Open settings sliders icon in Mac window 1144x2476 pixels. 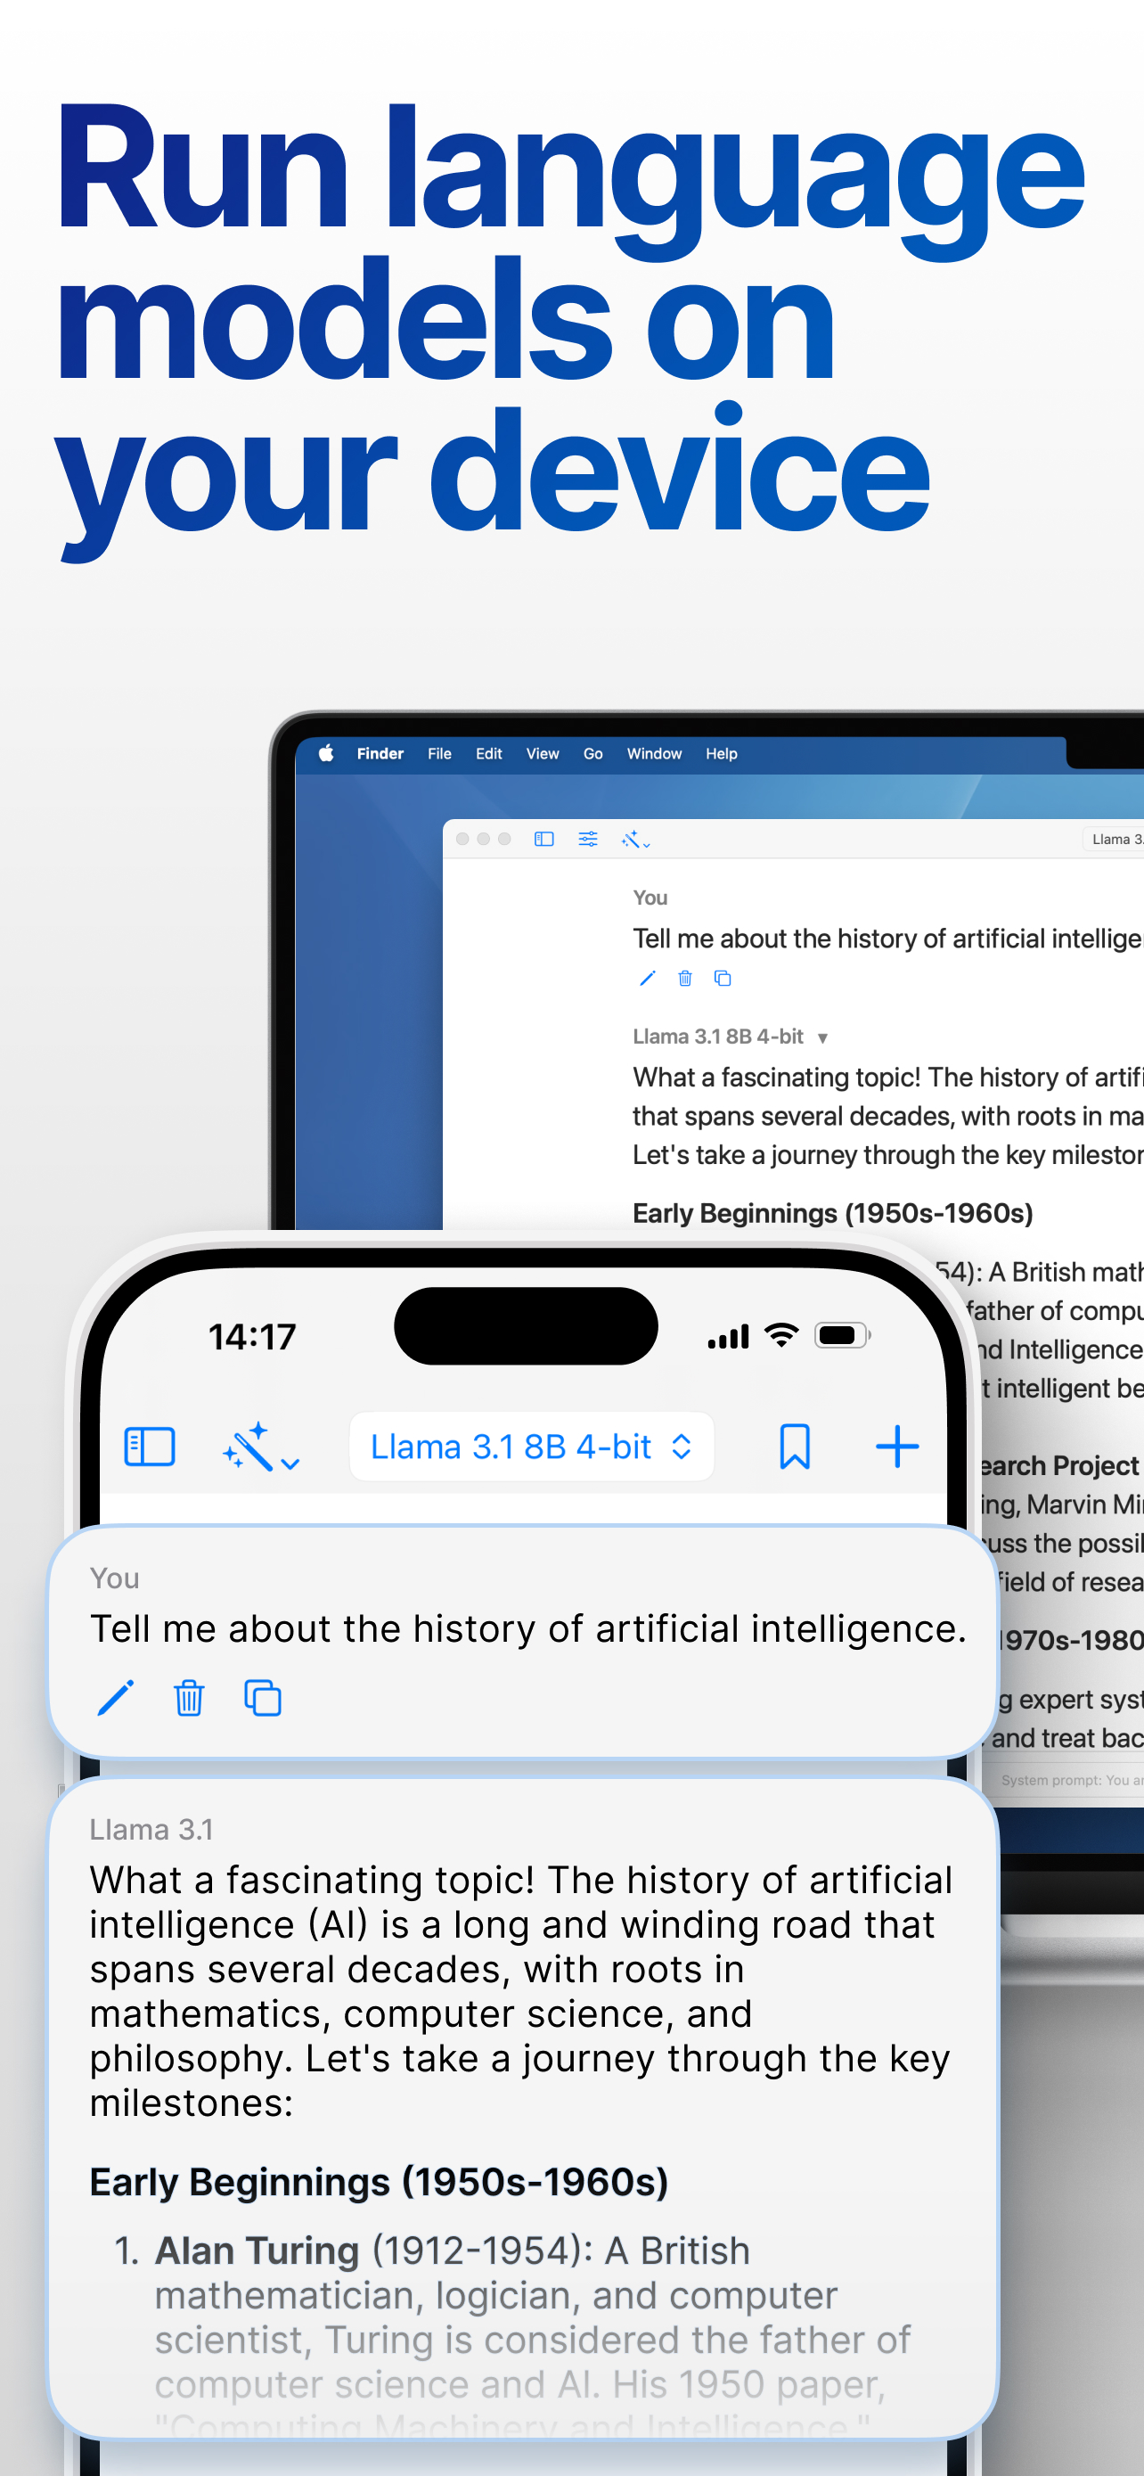[588, 839]
